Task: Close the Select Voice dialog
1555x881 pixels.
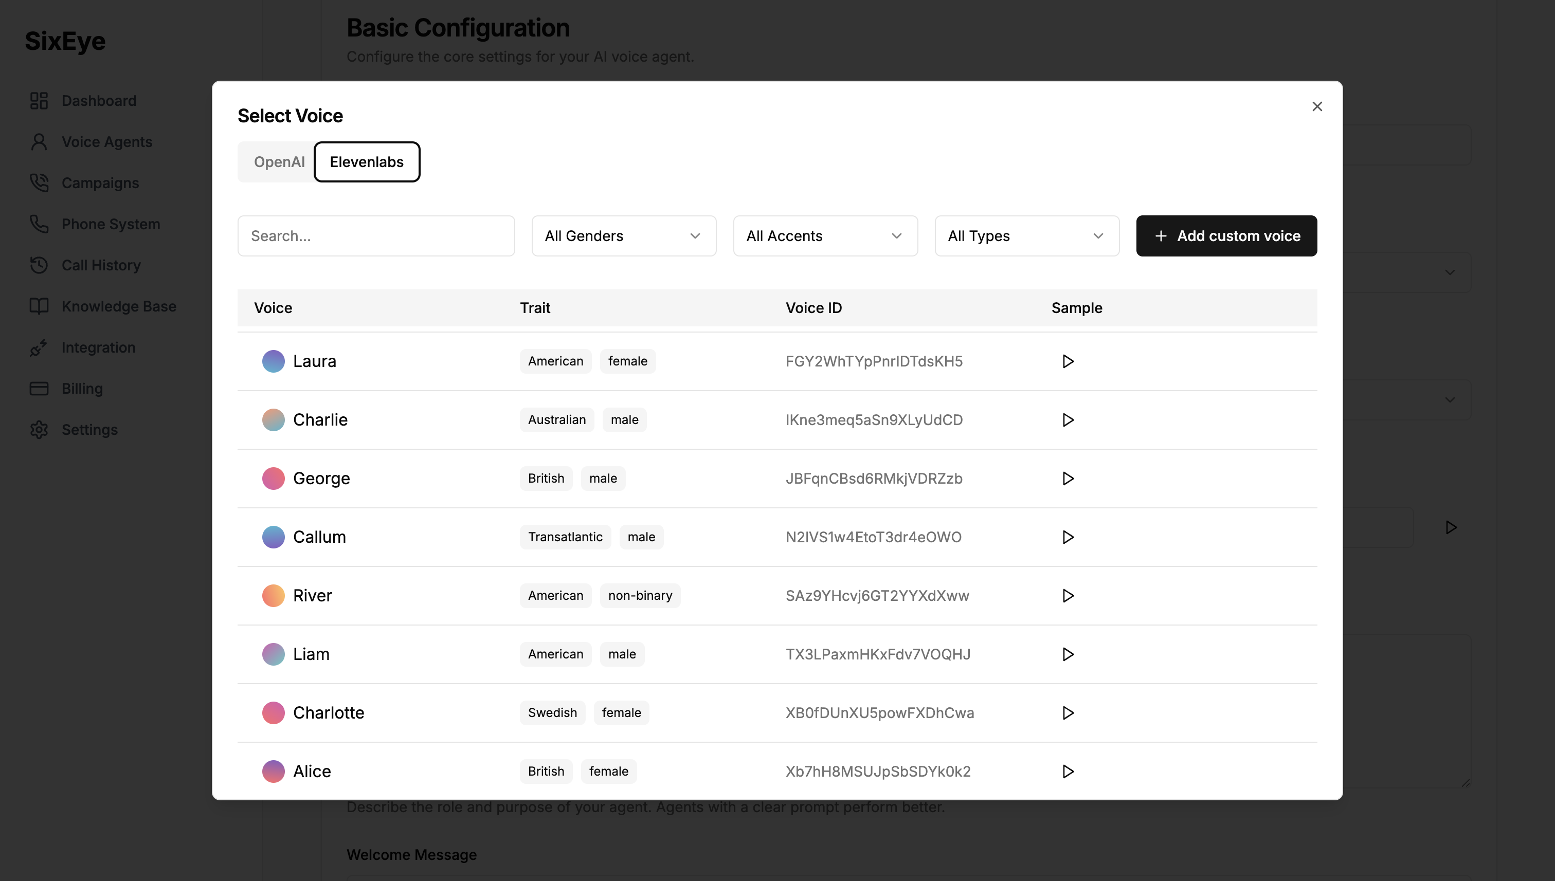Action: pos(1316,106)
